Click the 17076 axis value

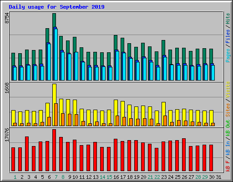pyautogui.click(x=7, y=135)
